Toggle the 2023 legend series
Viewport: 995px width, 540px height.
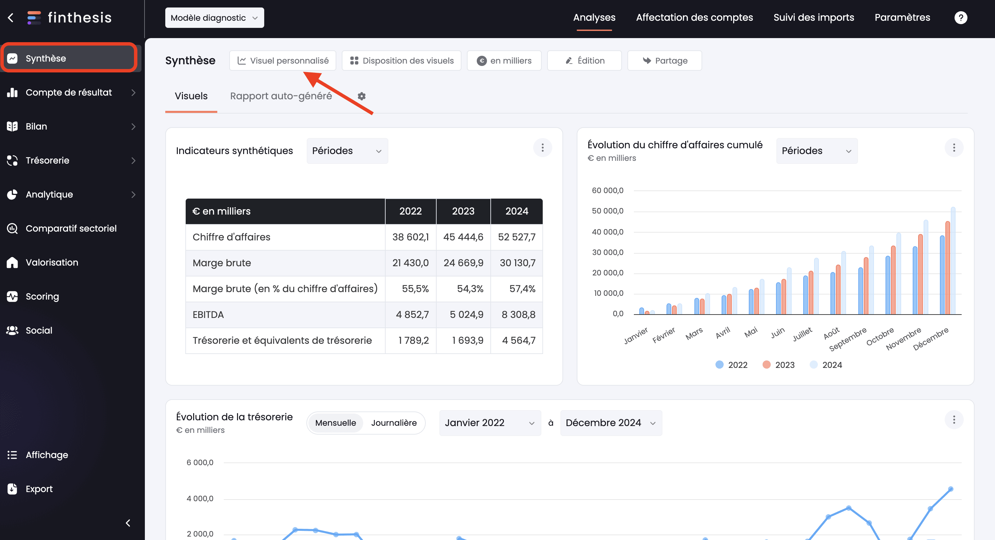tap(778, 365)
